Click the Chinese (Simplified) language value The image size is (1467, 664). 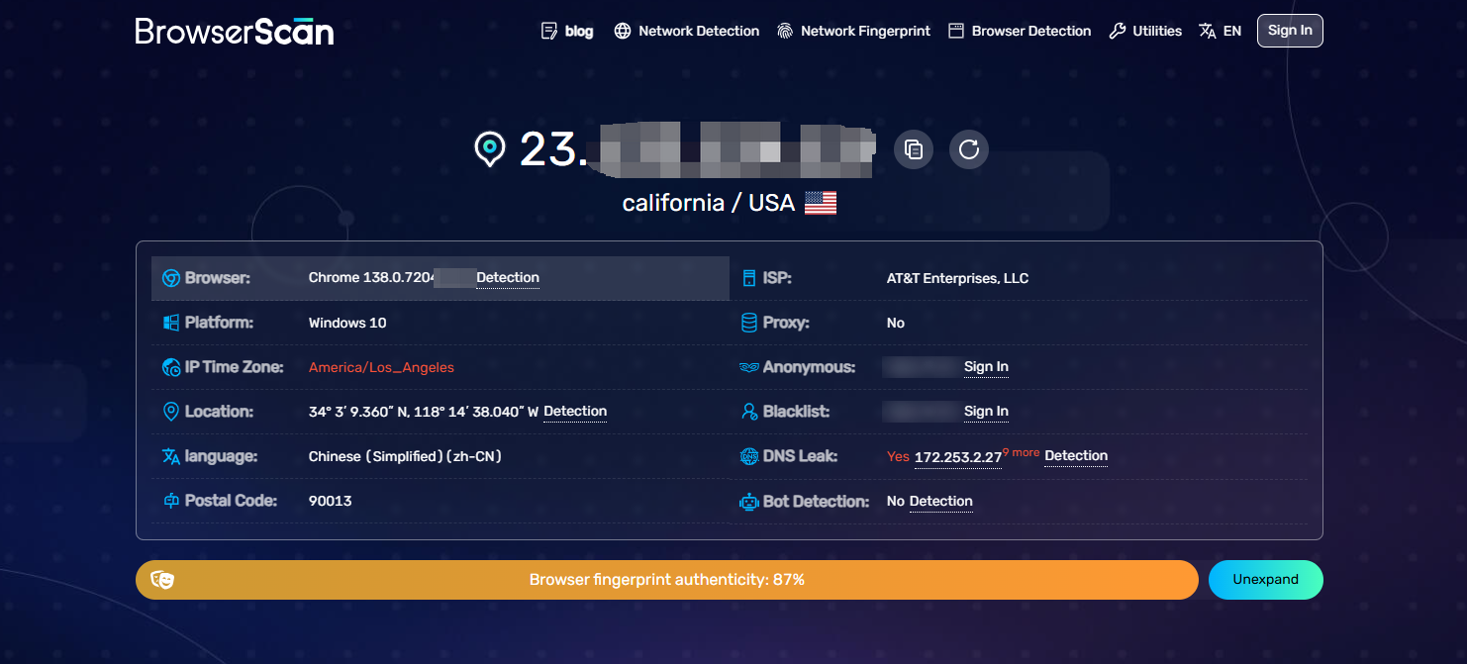(x=406, y=456)
